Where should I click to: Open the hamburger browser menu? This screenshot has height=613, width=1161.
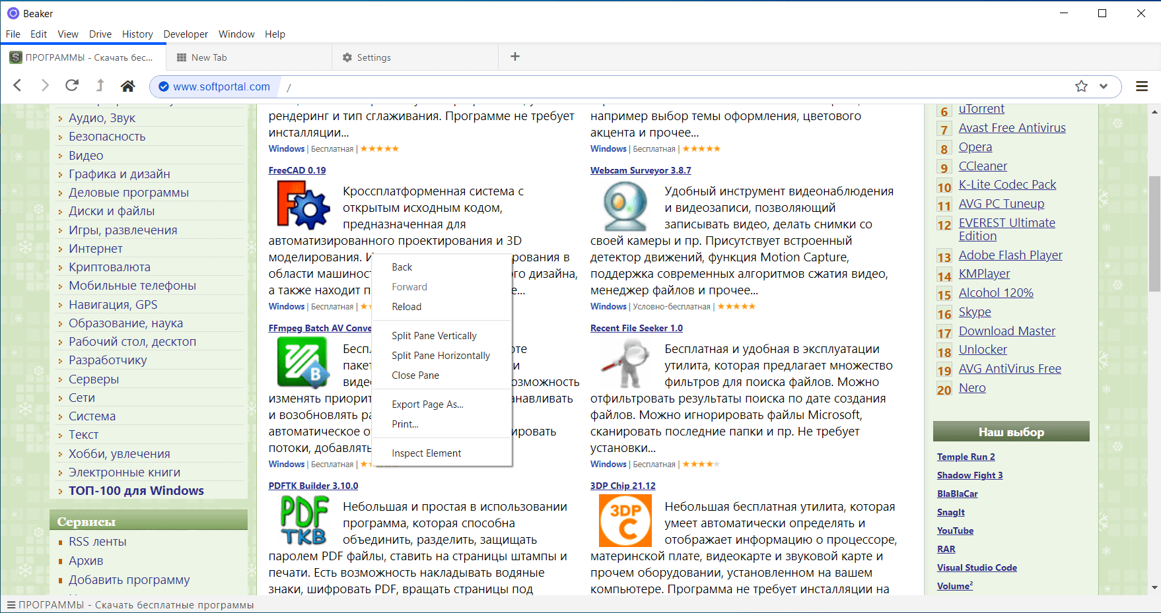tap(1142, 86)
